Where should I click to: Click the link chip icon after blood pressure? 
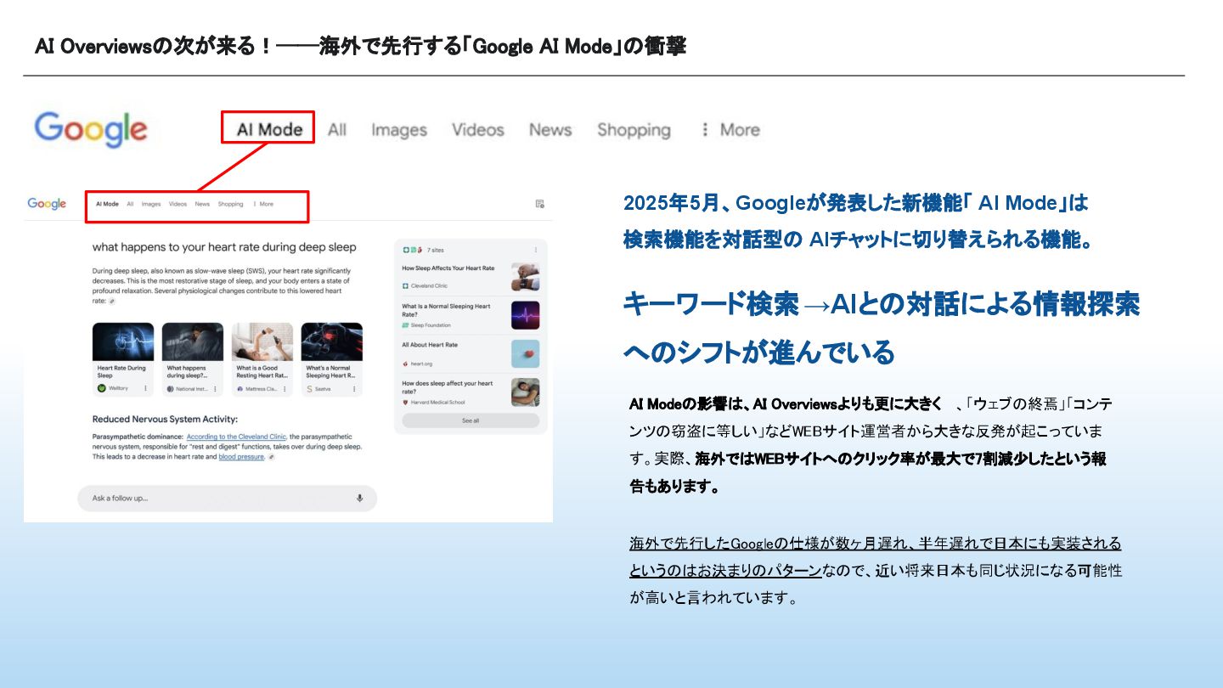point(271,457)
